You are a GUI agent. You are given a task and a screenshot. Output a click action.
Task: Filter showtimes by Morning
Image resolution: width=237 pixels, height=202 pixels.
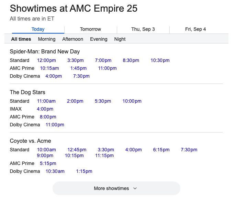click(x=47, y=39)
